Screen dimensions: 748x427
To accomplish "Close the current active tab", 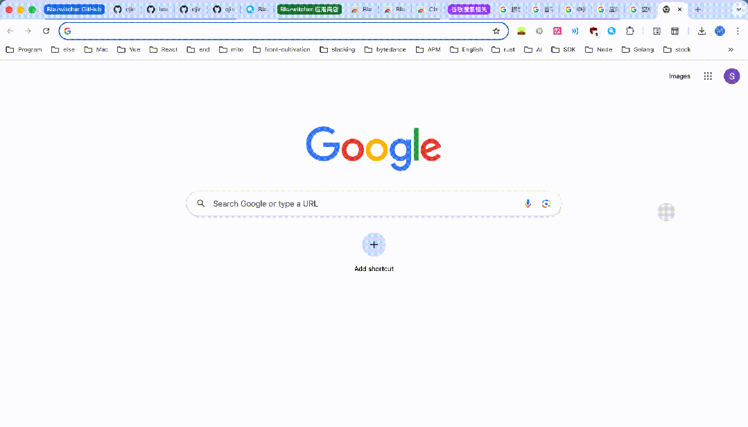I will (x=680, y=10).
